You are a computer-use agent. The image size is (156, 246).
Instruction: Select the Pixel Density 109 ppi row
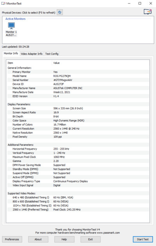click(78, 137)
